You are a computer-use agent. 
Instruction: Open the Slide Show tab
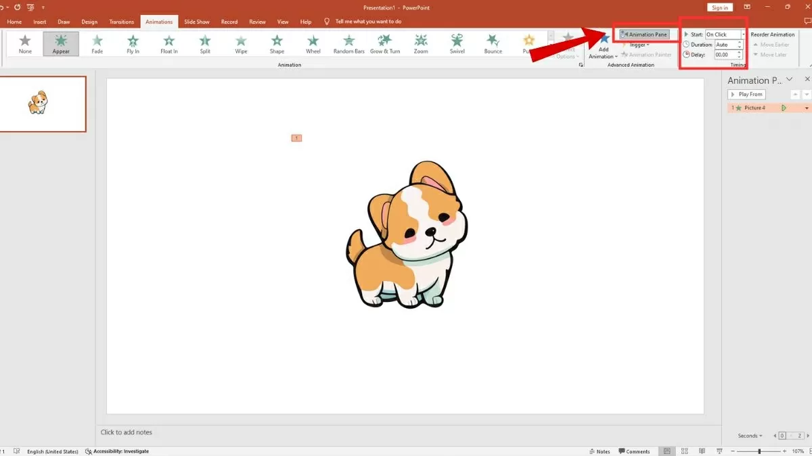[x=197, y=22]
